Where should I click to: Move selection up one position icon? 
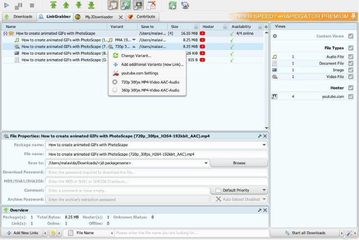pos(66,5)
